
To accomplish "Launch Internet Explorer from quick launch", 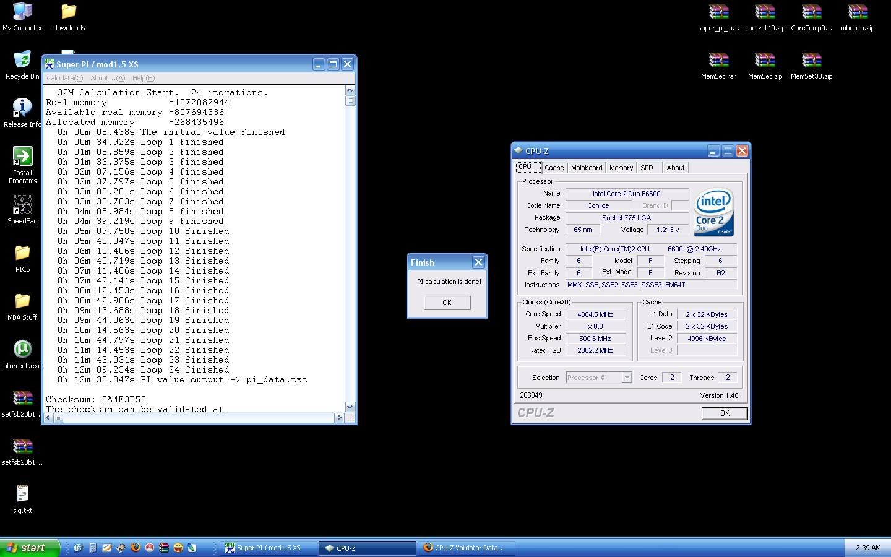I will point(78,548).
